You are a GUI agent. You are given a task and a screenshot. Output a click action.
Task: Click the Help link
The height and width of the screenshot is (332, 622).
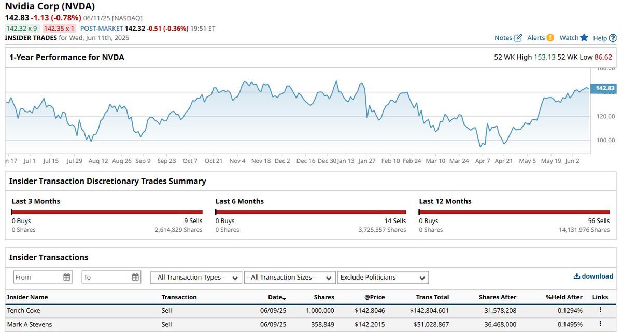click(600, 38)
